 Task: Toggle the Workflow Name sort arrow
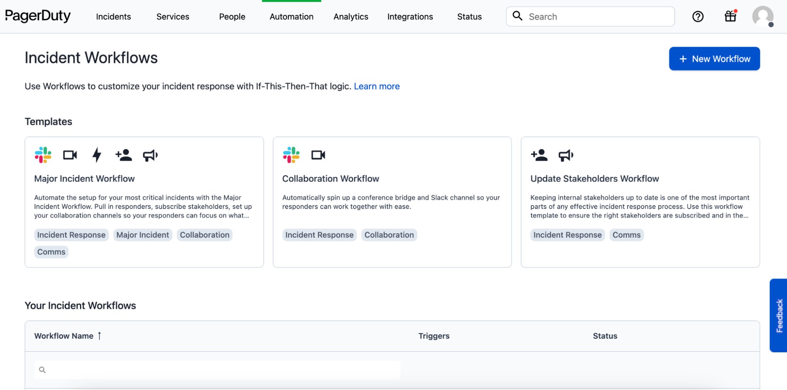pyautogui.click(x=99, y=336)
